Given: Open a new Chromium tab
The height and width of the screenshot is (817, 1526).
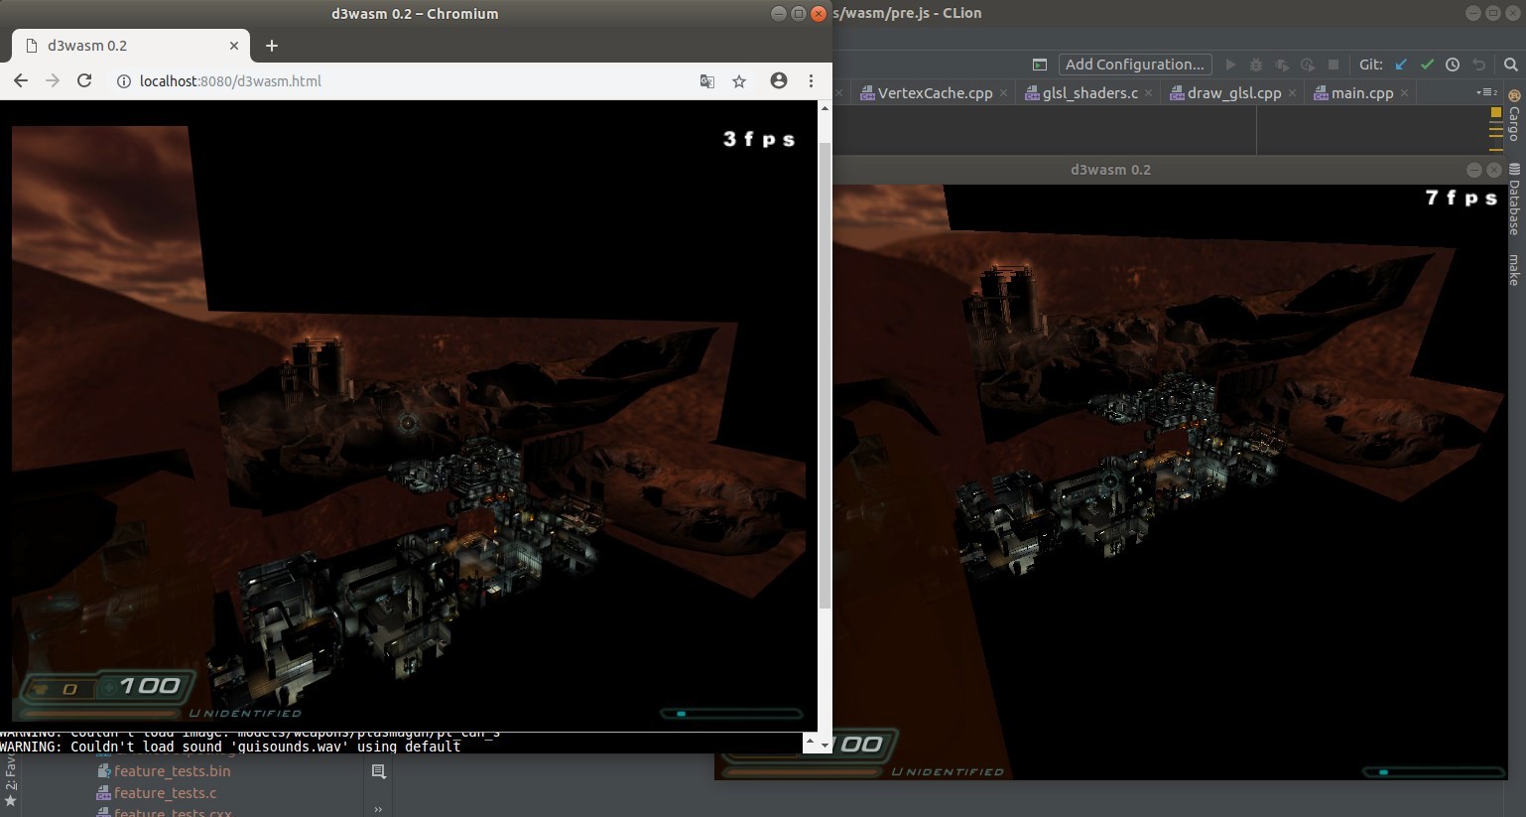Looking at the screenshot, I should pos(272,46).
